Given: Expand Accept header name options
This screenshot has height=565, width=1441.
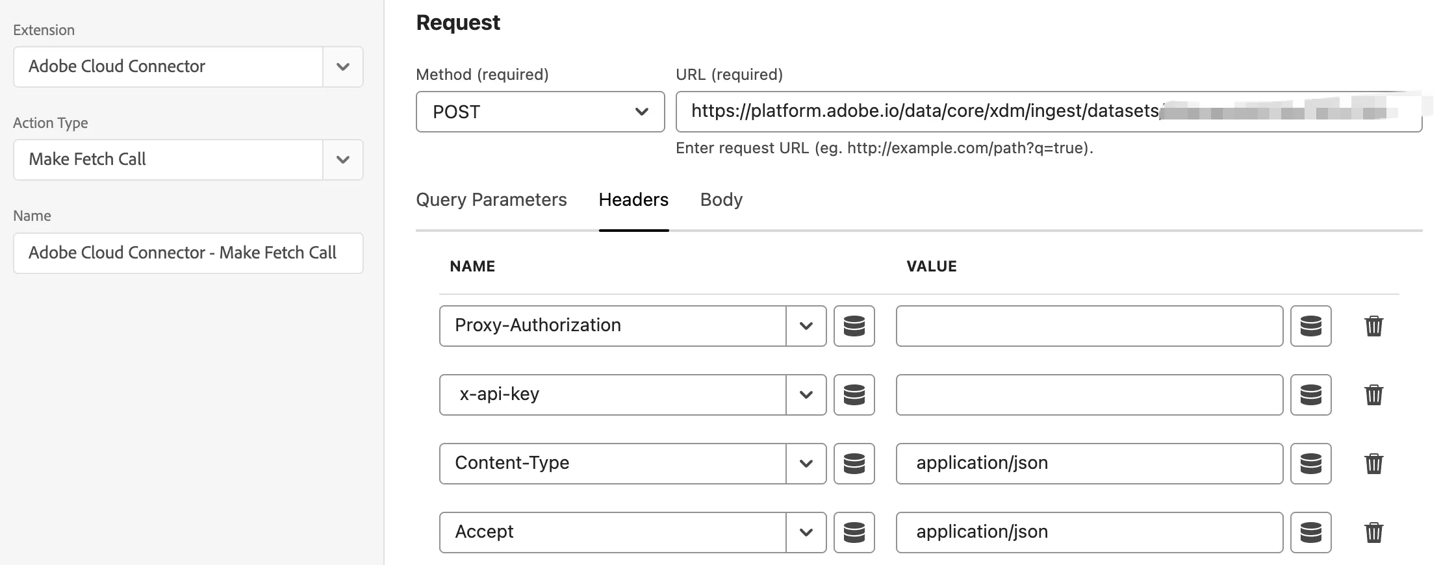Looking at the screenshot, I should click(806, 533).
